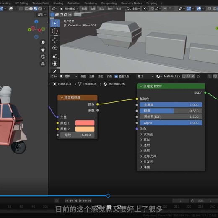Image resolution: width=218 pixels, height=218 pixels.
Task: Toggle the pin icon in node editor header
Action: (x=199, y=76)
